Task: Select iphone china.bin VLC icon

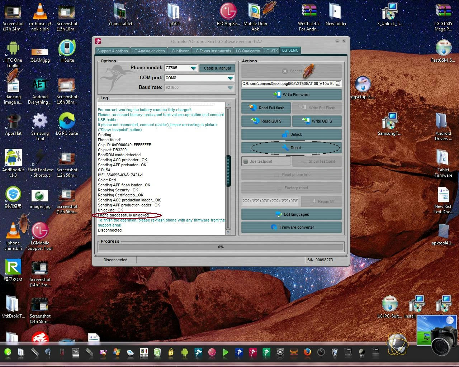Action: click(x=13, y=237)
